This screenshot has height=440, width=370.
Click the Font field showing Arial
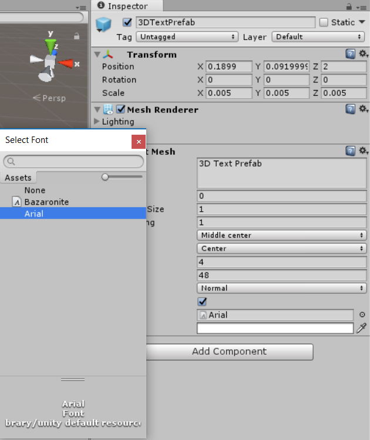[275, 315]
